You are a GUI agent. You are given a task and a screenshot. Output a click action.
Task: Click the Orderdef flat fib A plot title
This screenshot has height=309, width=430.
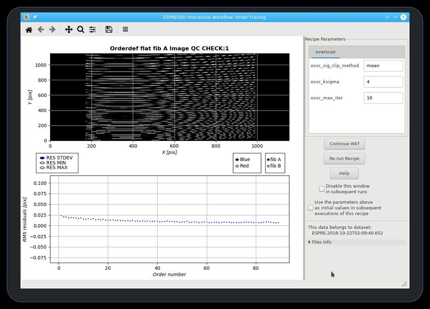169,48
